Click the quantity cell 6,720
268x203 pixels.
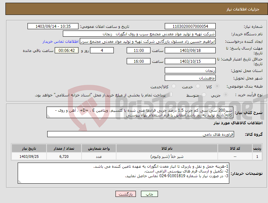[64, 156]
